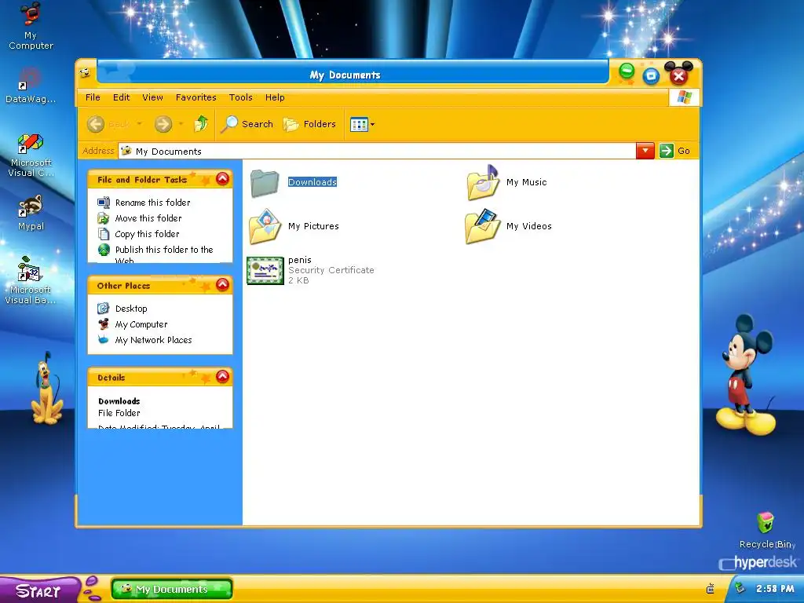Click Move this folder link
804x603 pixels.
pos(148,218)
